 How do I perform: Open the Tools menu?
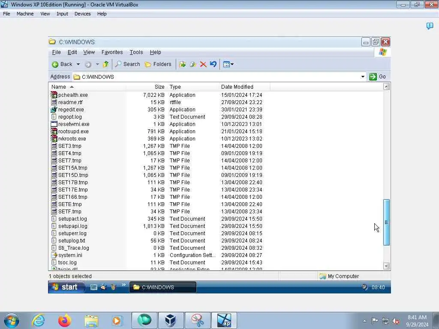(x=136, y=52)
